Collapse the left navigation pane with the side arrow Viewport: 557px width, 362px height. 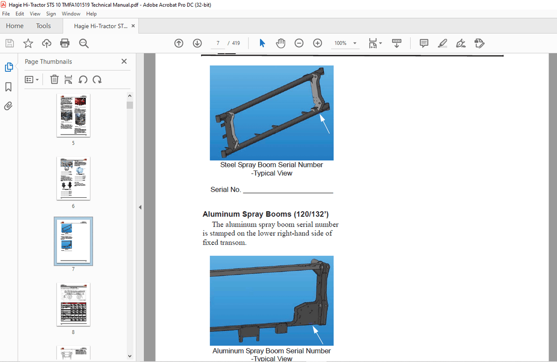tap(140, 207)
